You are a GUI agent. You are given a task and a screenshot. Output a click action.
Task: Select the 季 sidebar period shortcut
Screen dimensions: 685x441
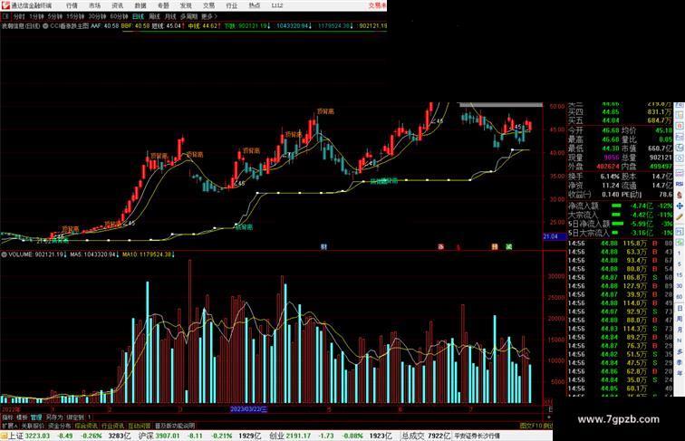(680, 363)
